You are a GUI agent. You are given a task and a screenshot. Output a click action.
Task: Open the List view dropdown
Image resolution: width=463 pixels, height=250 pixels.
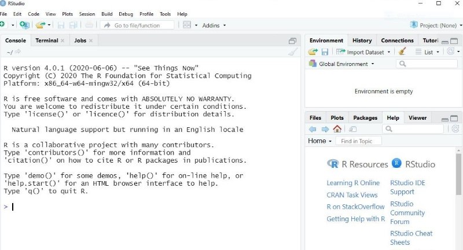427,52
